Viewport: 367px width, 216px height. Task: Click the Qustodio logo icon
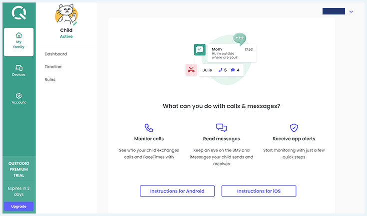19,12
